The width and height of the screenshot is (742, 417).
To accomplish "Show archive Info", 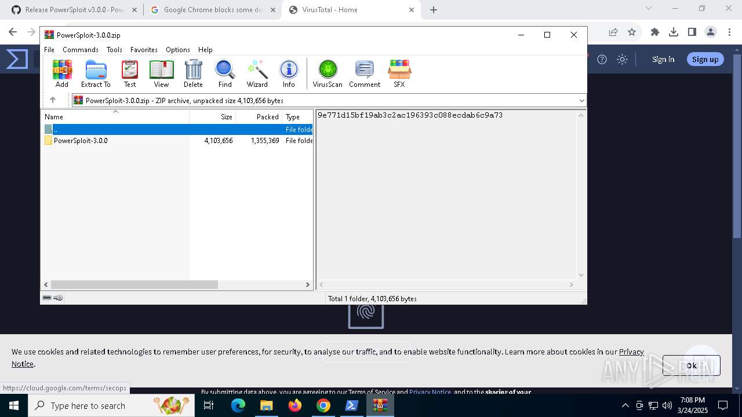I will (289, 74).
